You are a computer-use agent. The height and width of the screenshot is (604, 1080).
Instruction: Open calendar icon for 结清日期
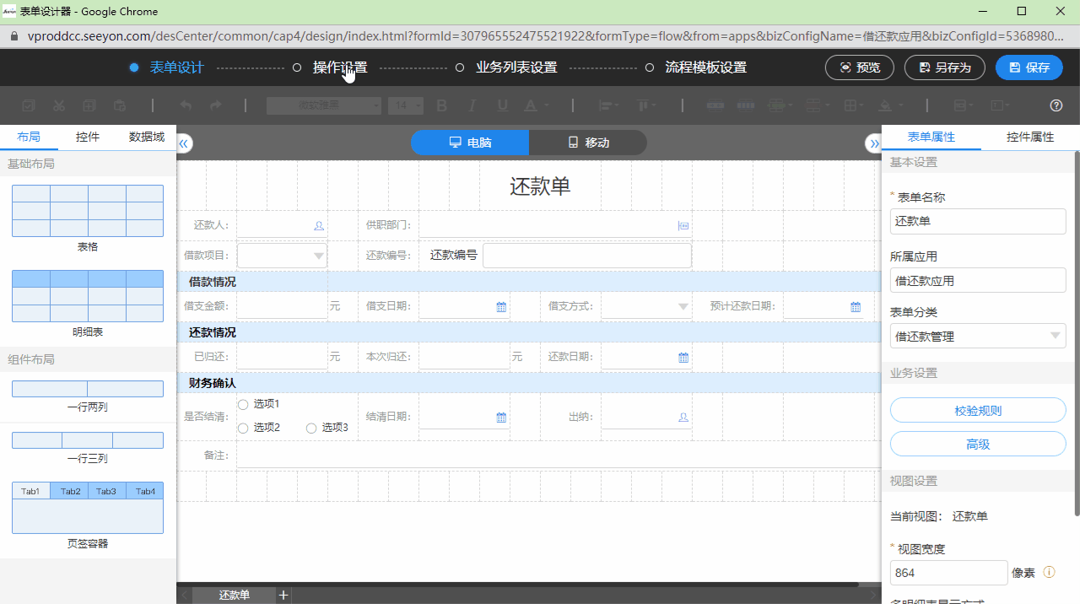coord(501,417)
